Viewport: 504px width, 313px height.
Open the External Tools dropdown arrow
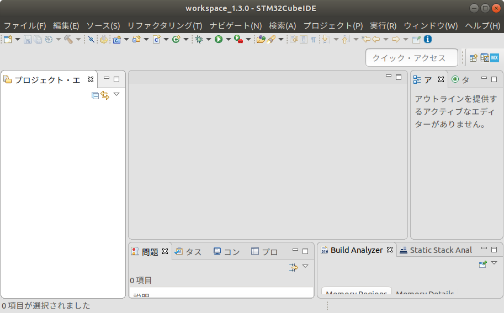[248, 40]
